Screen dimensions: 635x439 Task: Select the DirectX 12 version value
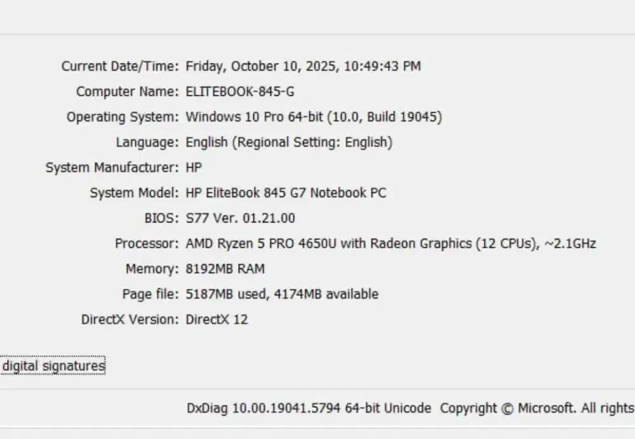pos(217,320)
